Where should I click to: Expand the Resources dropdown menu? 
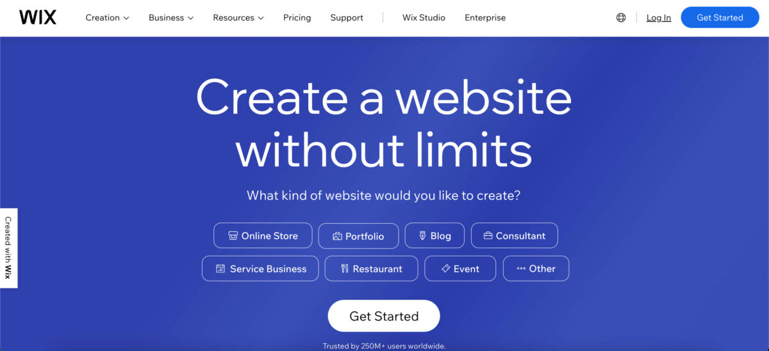(x=238, y=18)
